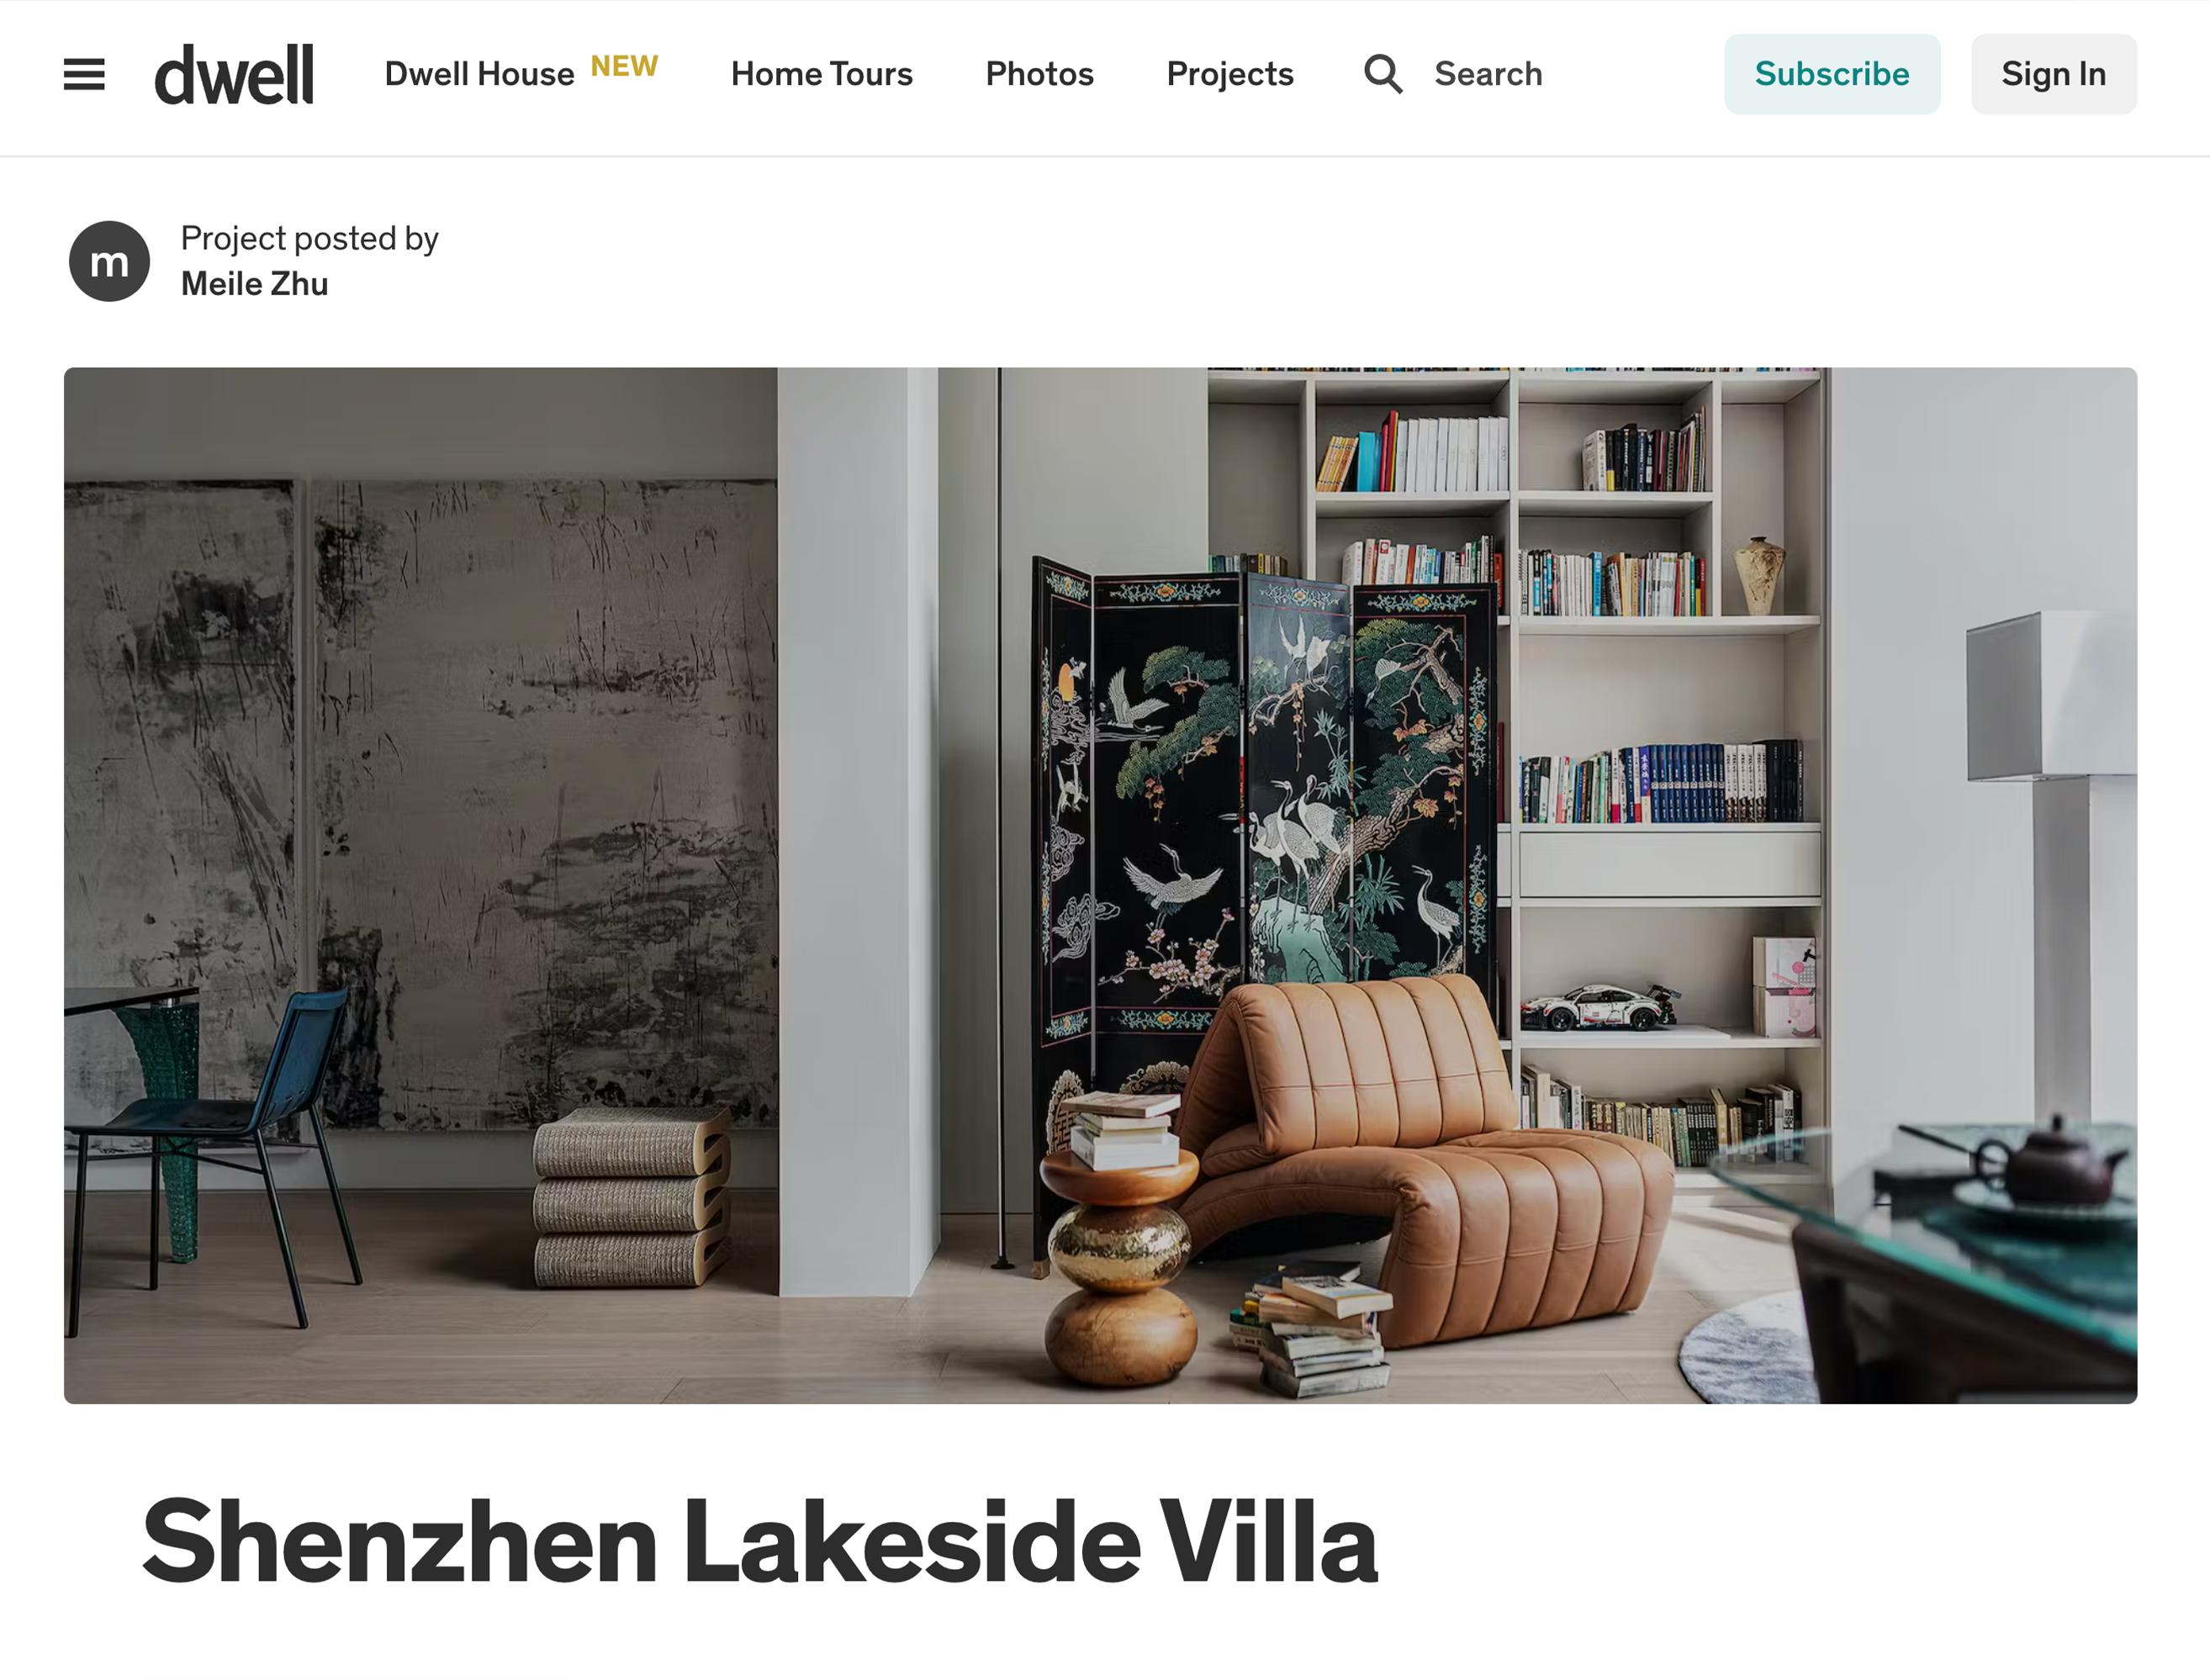Click the dwell logo
The image size is (2210, 1680).
234,74
